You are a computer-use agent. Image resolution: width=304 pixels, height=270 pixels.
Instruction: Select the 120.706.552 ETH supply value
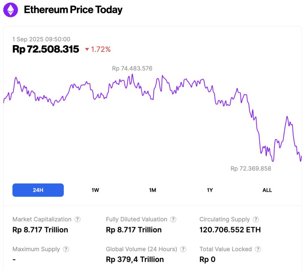point(230,230)
